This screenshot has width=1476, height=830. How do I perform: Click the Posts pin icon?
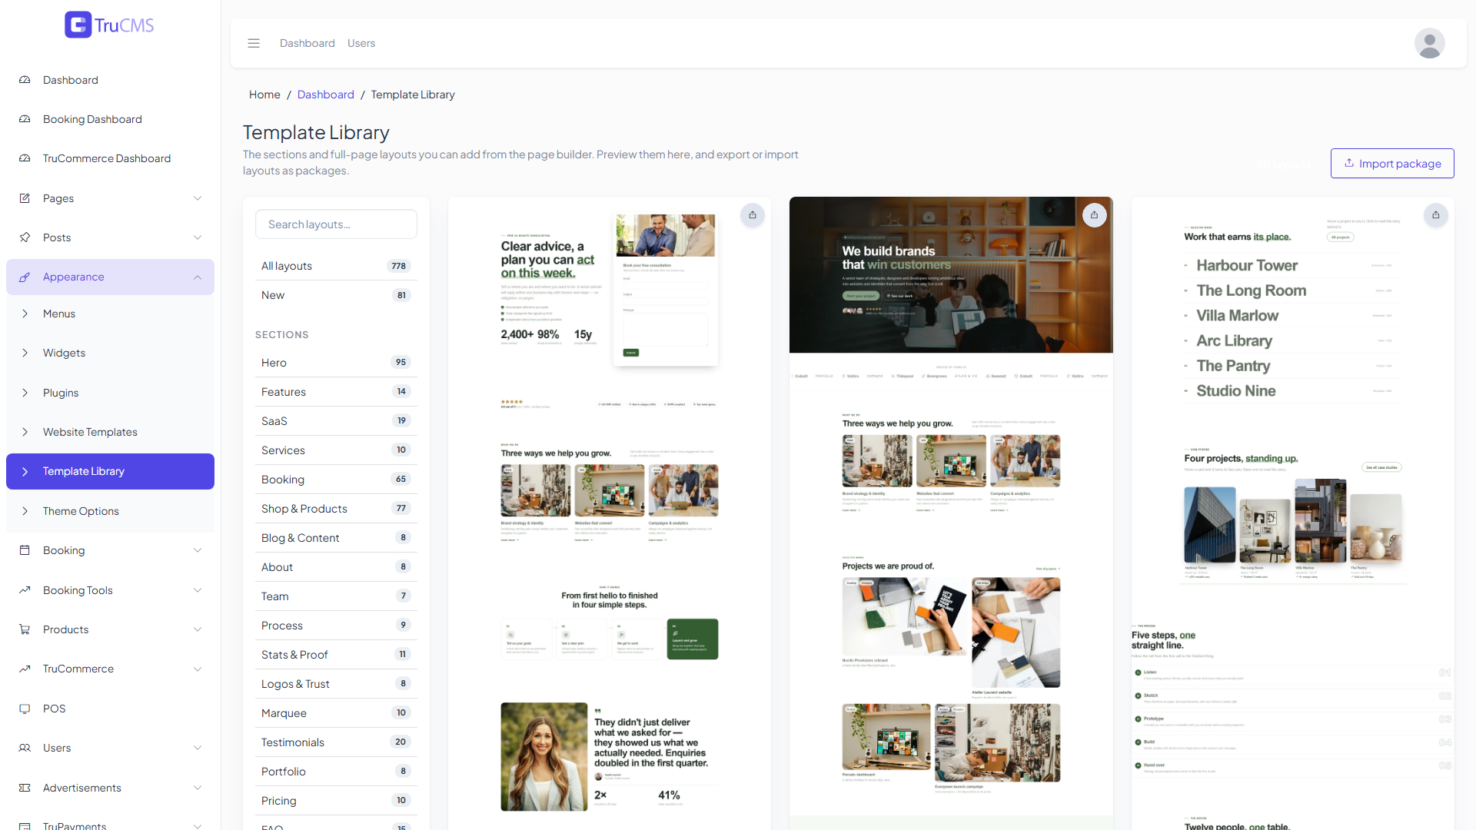(x=25, y=237)
